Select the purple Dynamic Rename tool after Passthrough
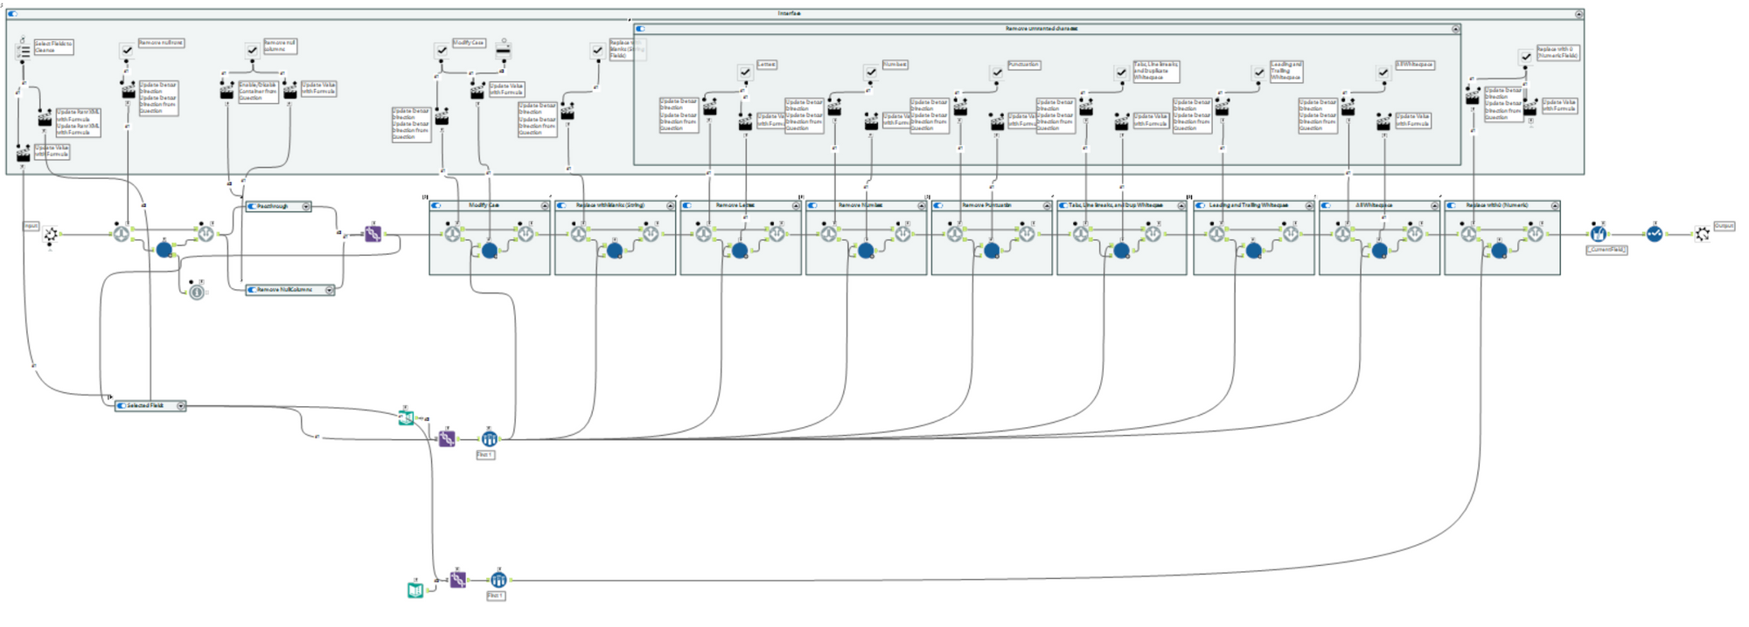This screenshot has width=1749, height=627. click(x=373, y=234)
